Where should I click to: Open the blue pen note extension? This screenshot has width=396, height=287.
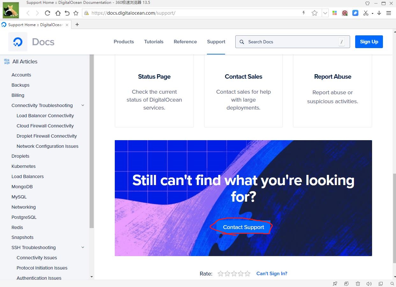355,13
